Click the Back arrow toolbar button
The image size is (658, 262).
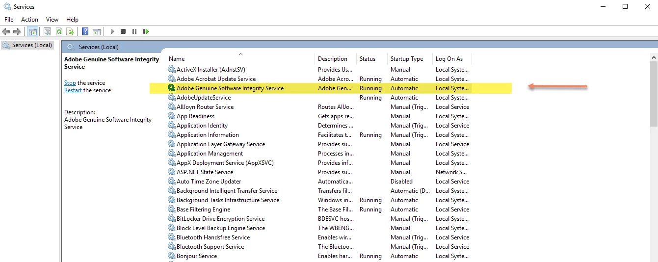click(x=6, y=31)
